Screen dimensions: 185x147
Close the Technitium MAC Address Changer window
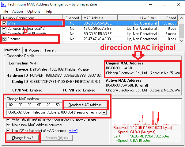[x=179, y=5]
